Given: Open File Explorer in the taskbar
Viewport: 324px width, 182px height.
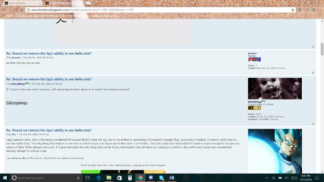Looking at the screenshot, I should [x=109, y=177].
